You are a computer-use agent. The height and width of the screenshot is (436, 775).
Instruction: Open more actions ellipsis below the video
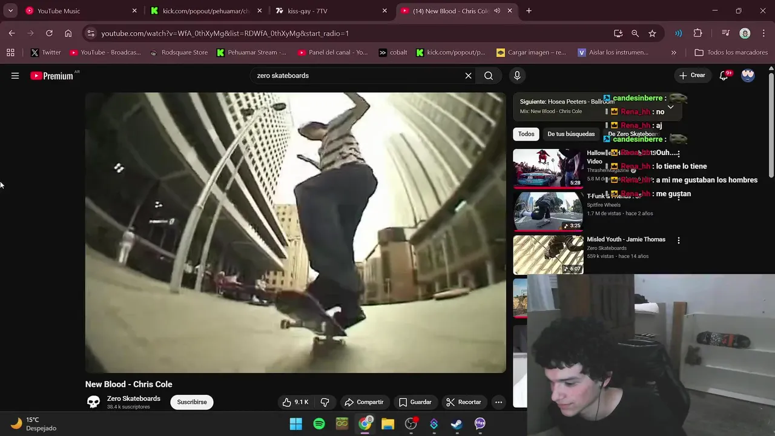[498, 402]
